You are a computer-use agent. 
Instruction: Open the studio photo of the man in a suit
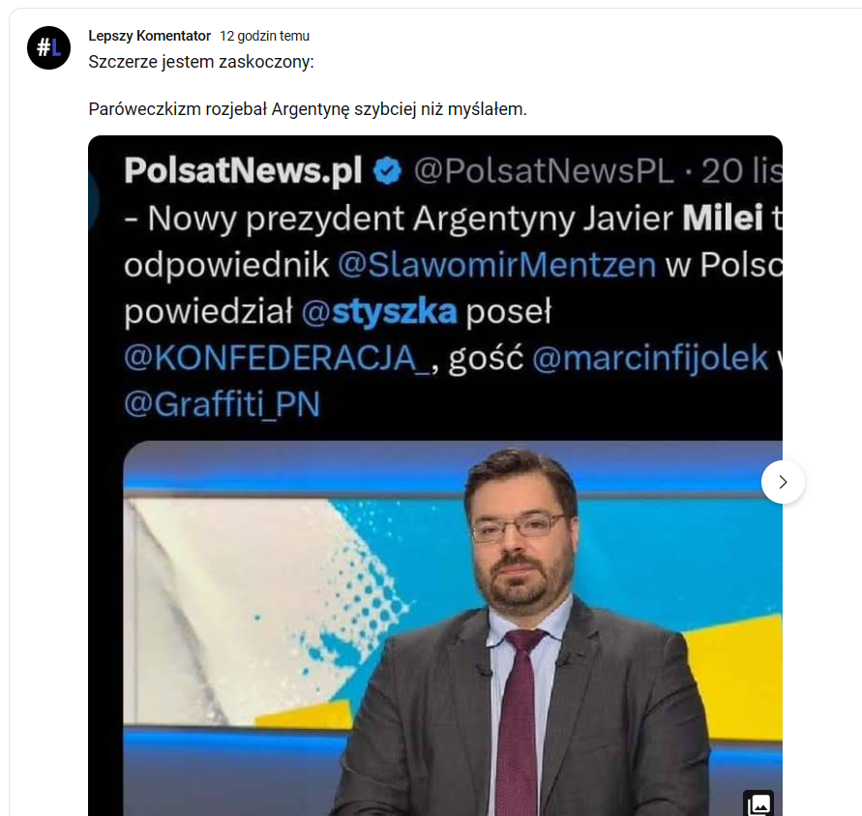453,628
